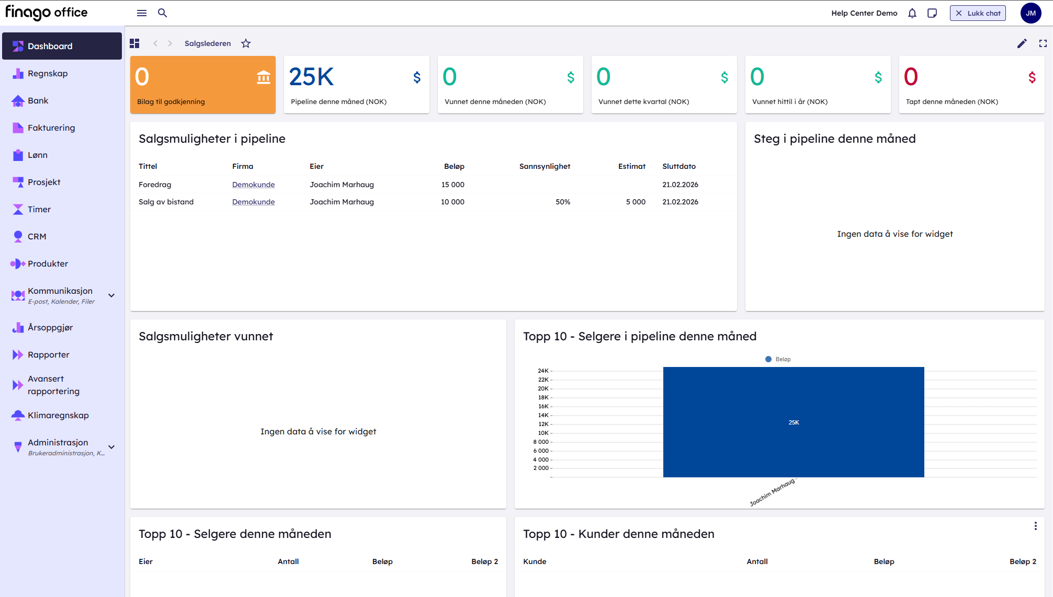Open dashboard grid selector icon
Viewport: 1053px width, 597px height.
click(x=134, y=43)
